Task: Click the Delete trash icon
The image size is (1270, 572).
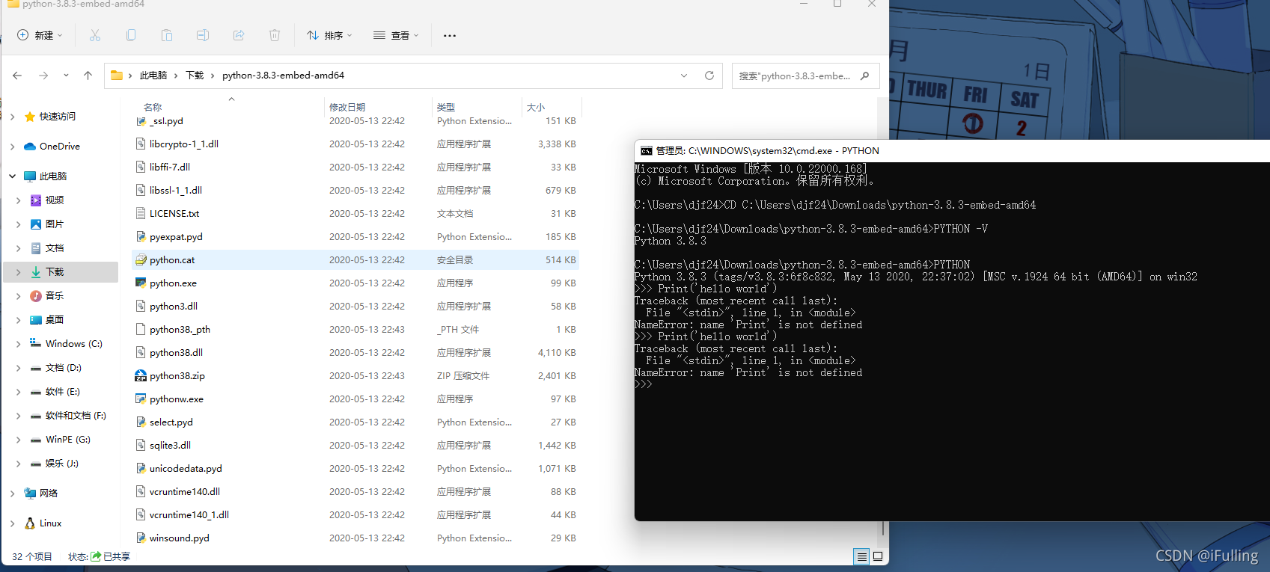Action: (275, 35)
